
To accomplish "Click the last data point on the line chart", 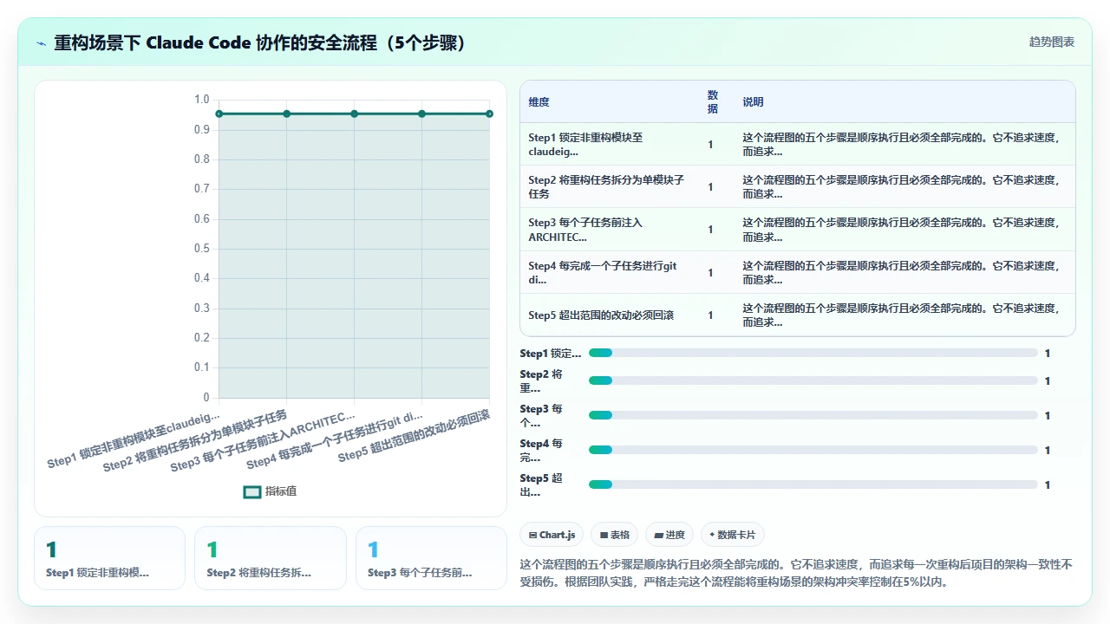I will [x=489, y=114].
